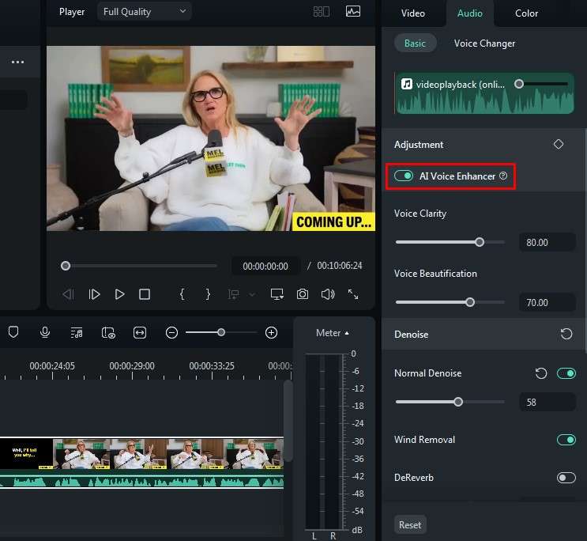Click the add marker to timeline icon
The width and height of the screenshot is (587, 541).
point(234,295)
